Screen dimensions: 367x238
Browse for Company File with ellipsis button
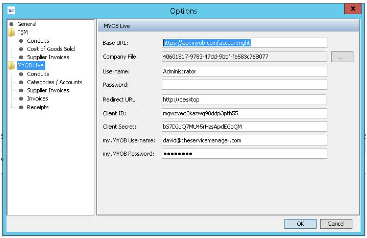[x=342, y=57]
